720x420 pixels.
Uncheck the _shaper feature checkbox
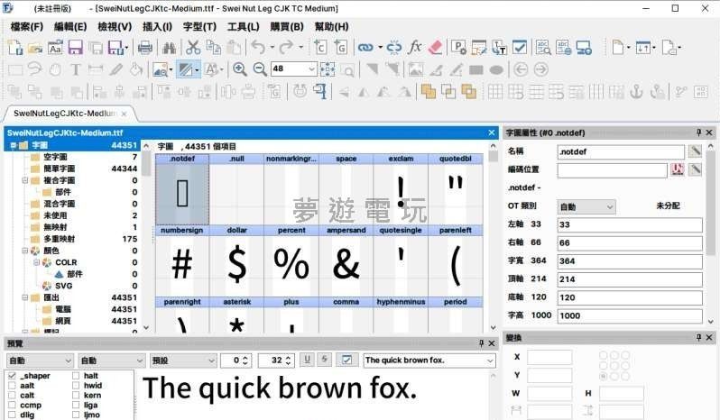pyautogui.click(x=13, y=376)
